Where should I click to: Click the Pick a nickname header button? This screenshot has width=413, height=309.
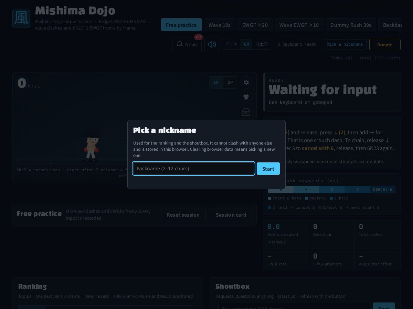pos(345,44)
